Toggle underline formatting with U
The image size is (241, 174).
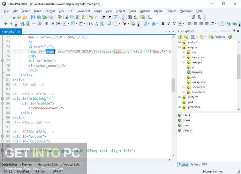tap(174, 24)
